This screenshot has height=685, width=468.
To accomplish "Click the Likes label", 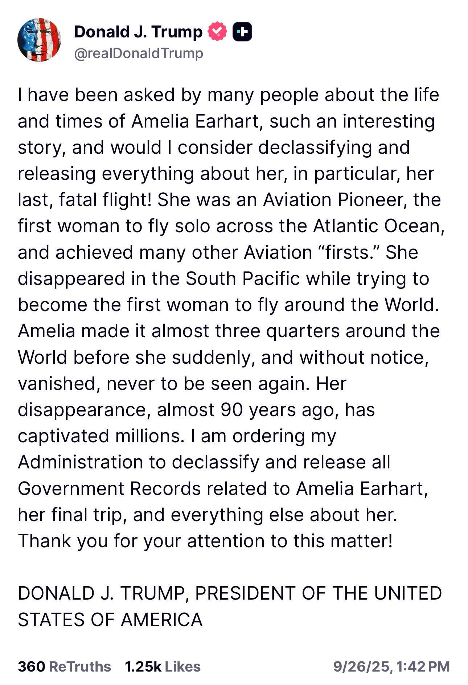I will 182,666.
